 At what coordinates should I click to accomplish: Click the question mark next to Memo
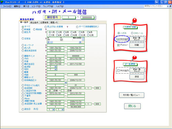click(46, 99)
